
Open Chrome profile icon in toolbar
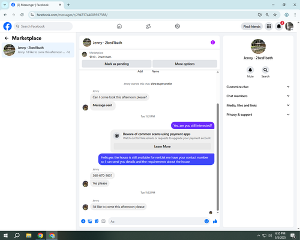[287, 15]
